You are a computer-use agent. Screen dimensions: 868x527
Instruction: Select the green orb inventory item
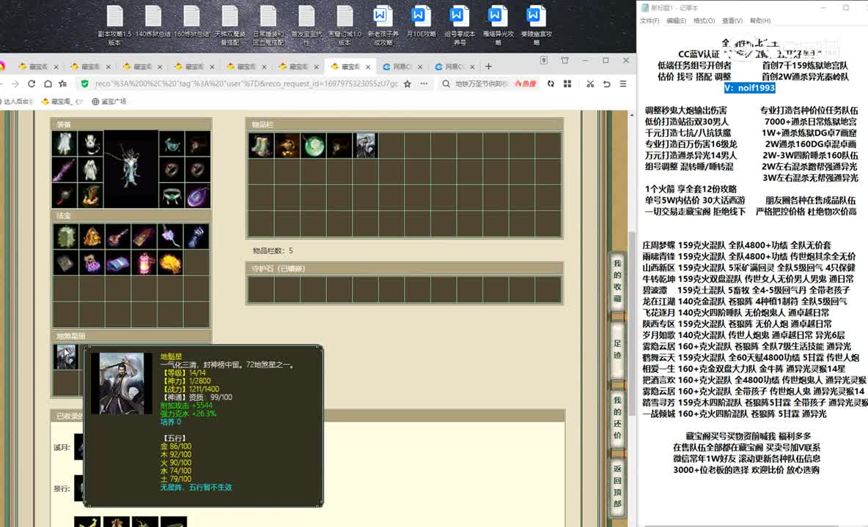313,145
